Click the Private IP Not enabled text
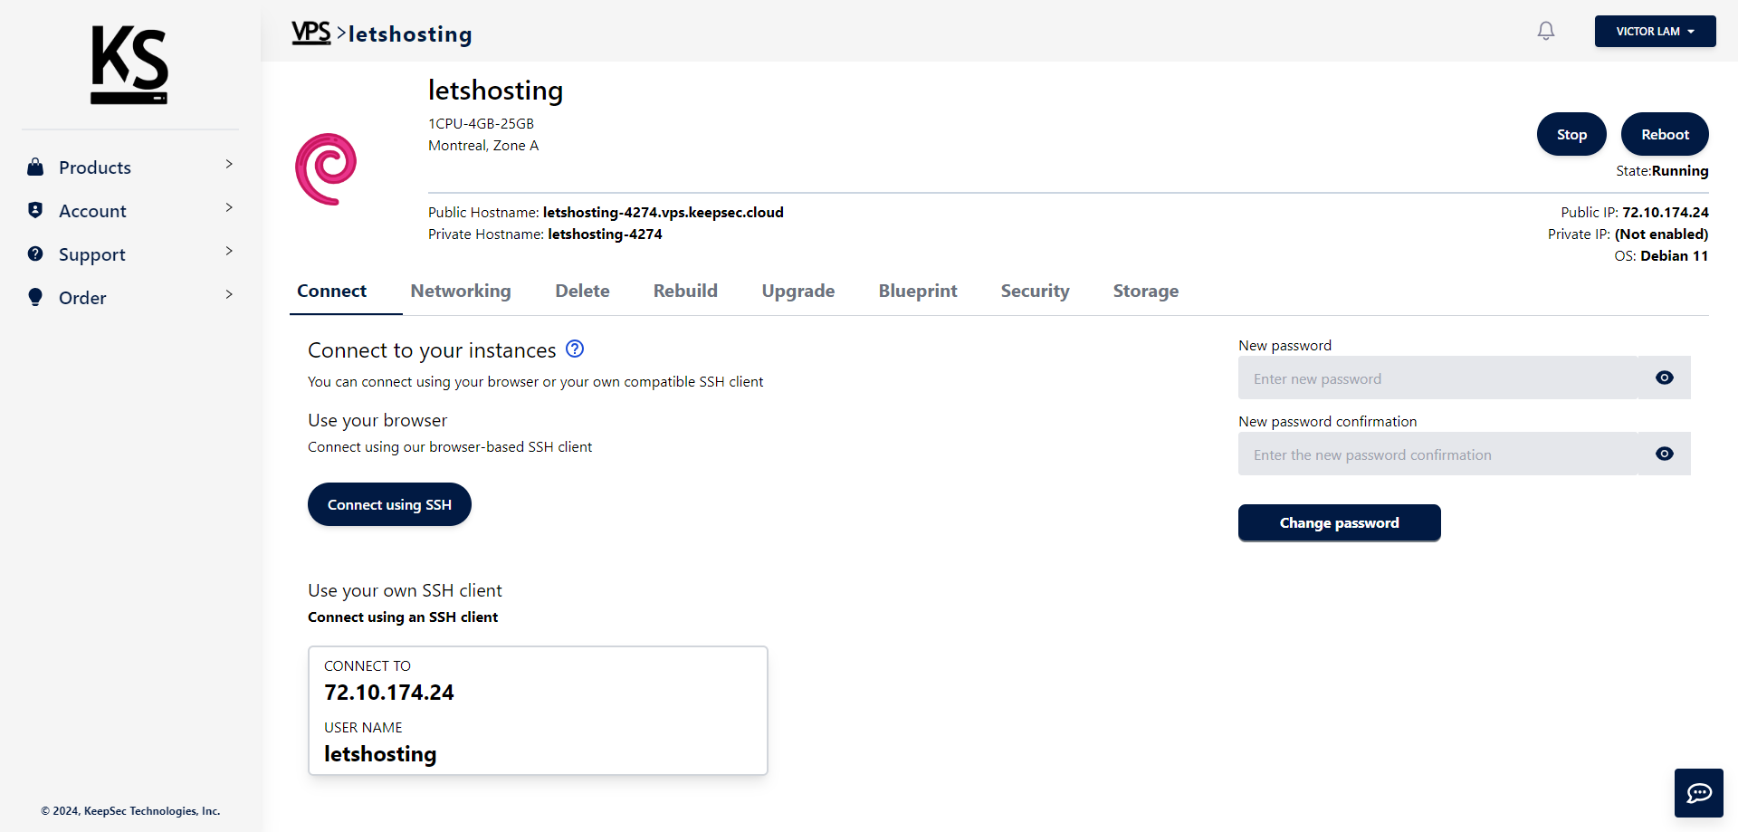The height and width of the screenshot is (832, 1738). (1628, 234)
